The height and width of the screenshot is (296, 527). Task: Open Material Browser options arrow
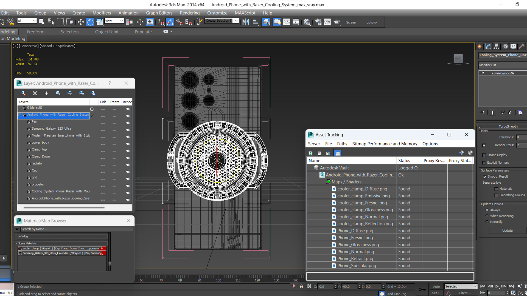click(17, 229)
